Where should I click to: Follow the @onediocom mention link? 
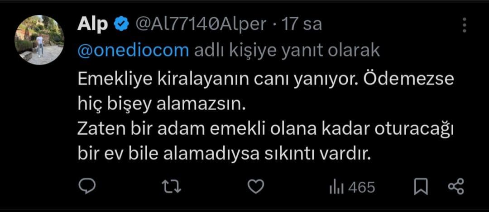tap(133, 51)
